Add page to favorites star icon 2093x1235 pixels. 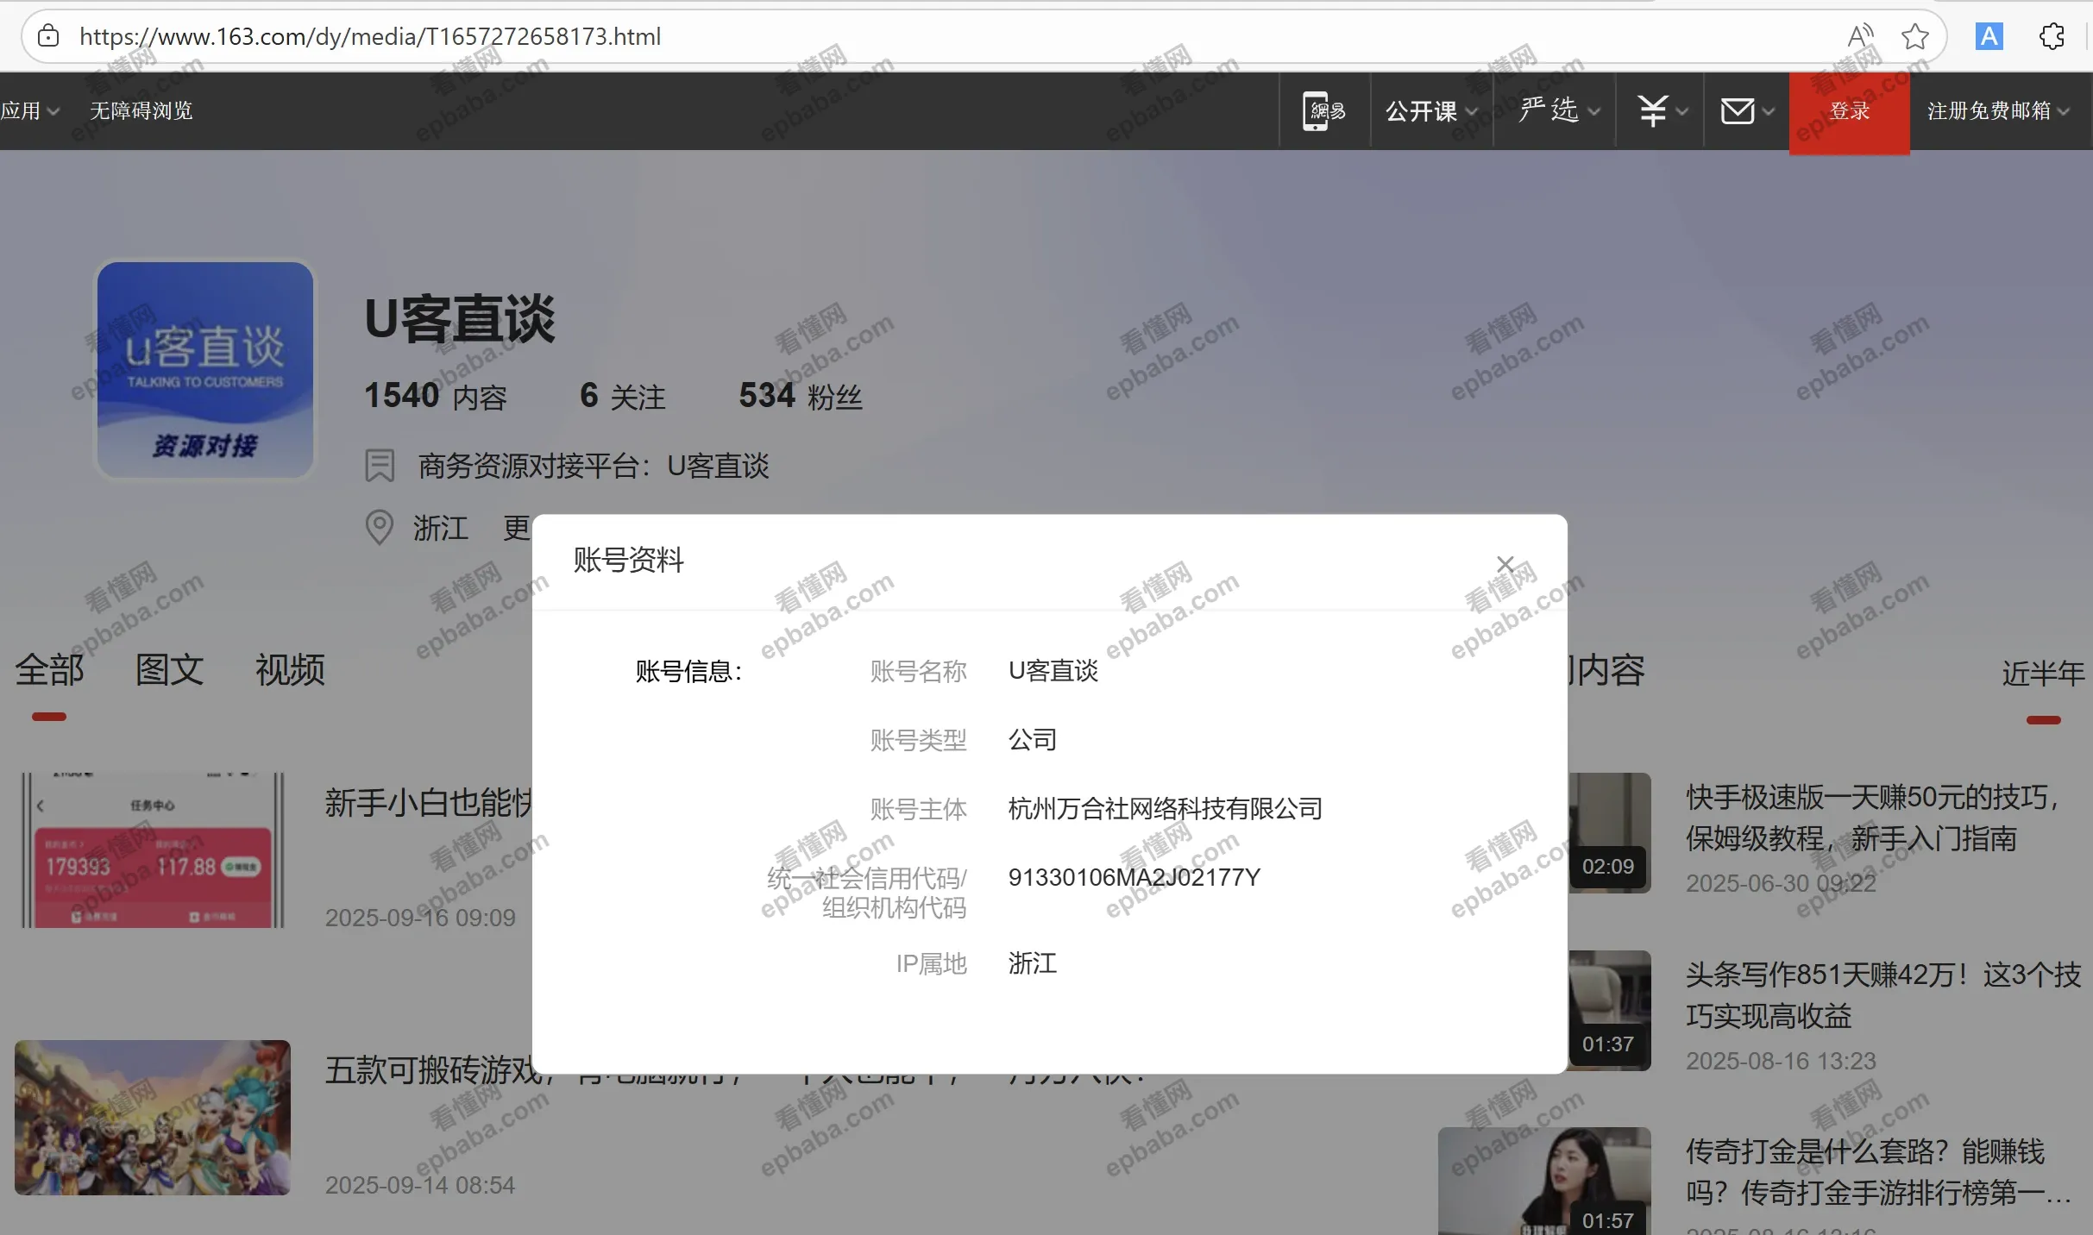coord(1914,36)
